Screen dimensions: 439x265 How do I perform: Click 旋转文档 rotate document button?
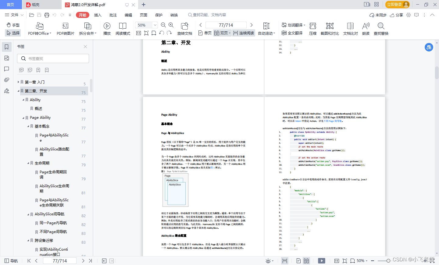[x=185, y=29]
